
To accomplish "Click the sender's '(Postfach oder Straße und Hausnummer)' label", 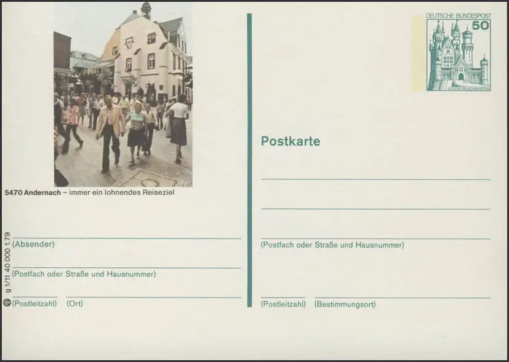I will (x=84, y=274).
